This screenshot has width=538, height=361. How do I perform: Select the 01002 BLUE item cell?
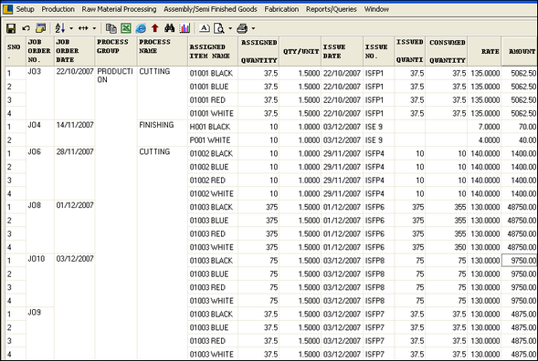(x=213, y=167)
